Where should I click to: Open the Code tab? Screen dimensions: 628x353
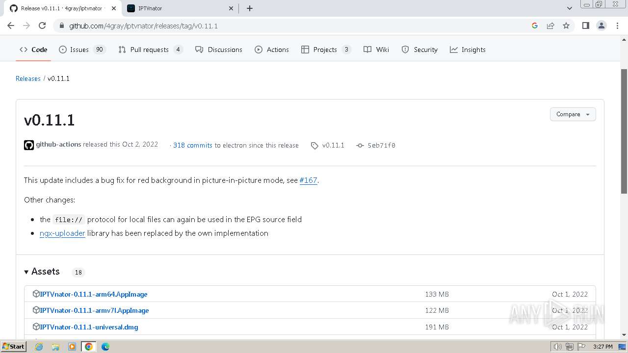(33, 50)
